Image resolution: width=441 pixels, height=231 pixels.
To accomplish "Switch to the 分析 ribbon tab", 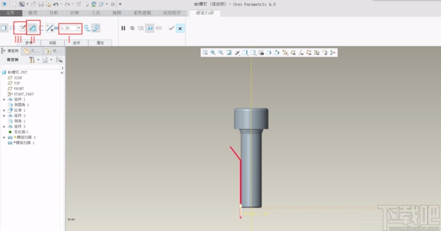I will (x=54, y=13).
